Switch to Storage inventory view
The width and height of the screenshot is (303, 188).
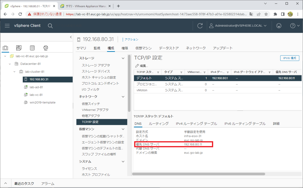point(32,48)
